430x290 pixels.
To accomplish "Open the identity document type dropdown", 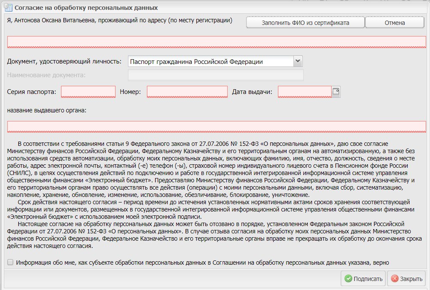I will [298, 61].
